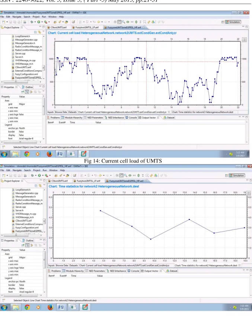This screenshot has height=316, width=252.
Task: Click the Debug bug icon in lower window toolbar
Action: pos(32,176)
